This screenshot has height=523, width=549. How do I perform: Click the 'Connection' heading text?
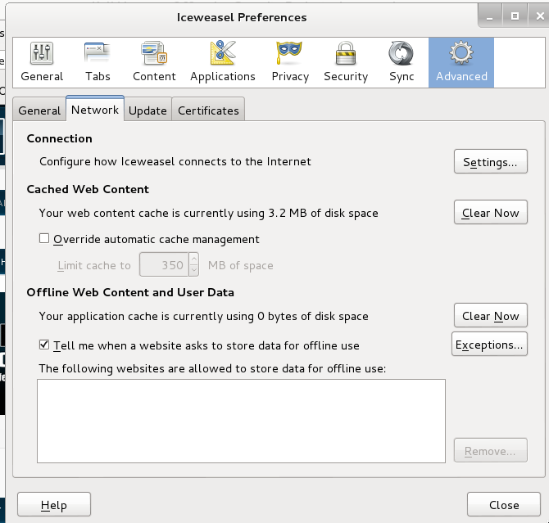pos(60,138)
